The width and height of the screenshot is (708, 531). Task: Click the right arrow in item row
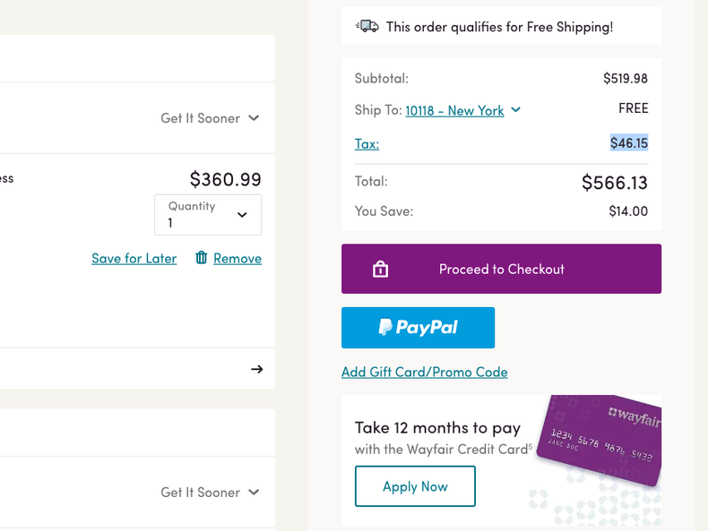(x=256, y=369)
